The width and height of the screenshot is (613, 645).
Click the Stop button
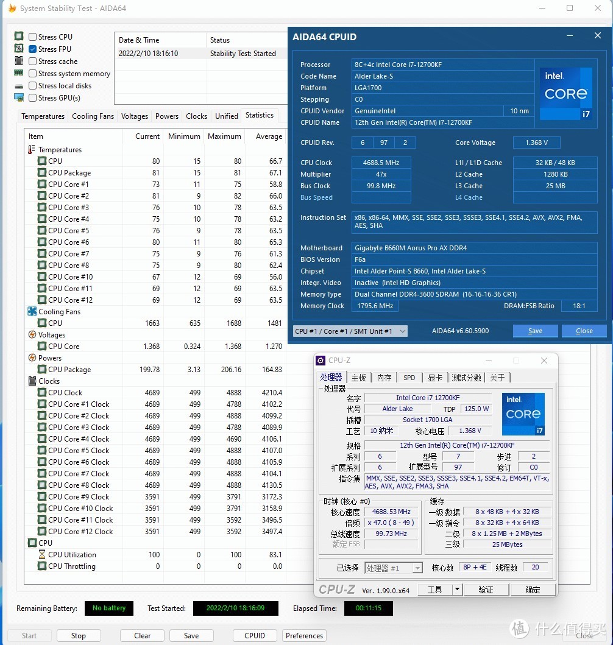pos(79,635)
